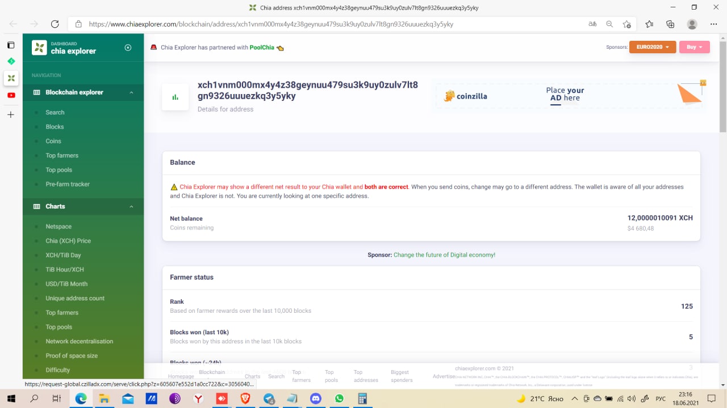Open Yandex browser from the taskbar
This screenshot has width=727, height=408.
click(198, 398)
